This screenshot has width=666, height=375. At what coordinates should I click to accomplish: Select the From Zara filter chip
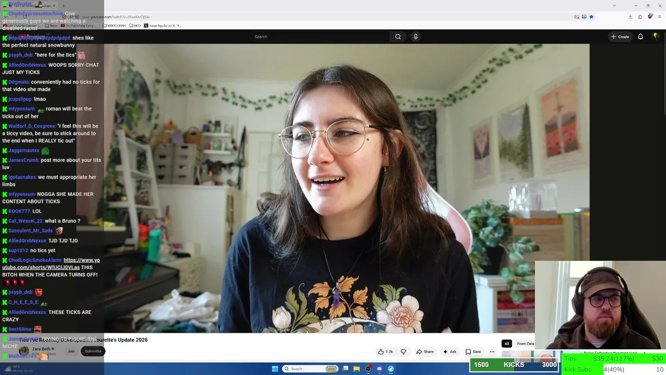[x=525, y=344]
